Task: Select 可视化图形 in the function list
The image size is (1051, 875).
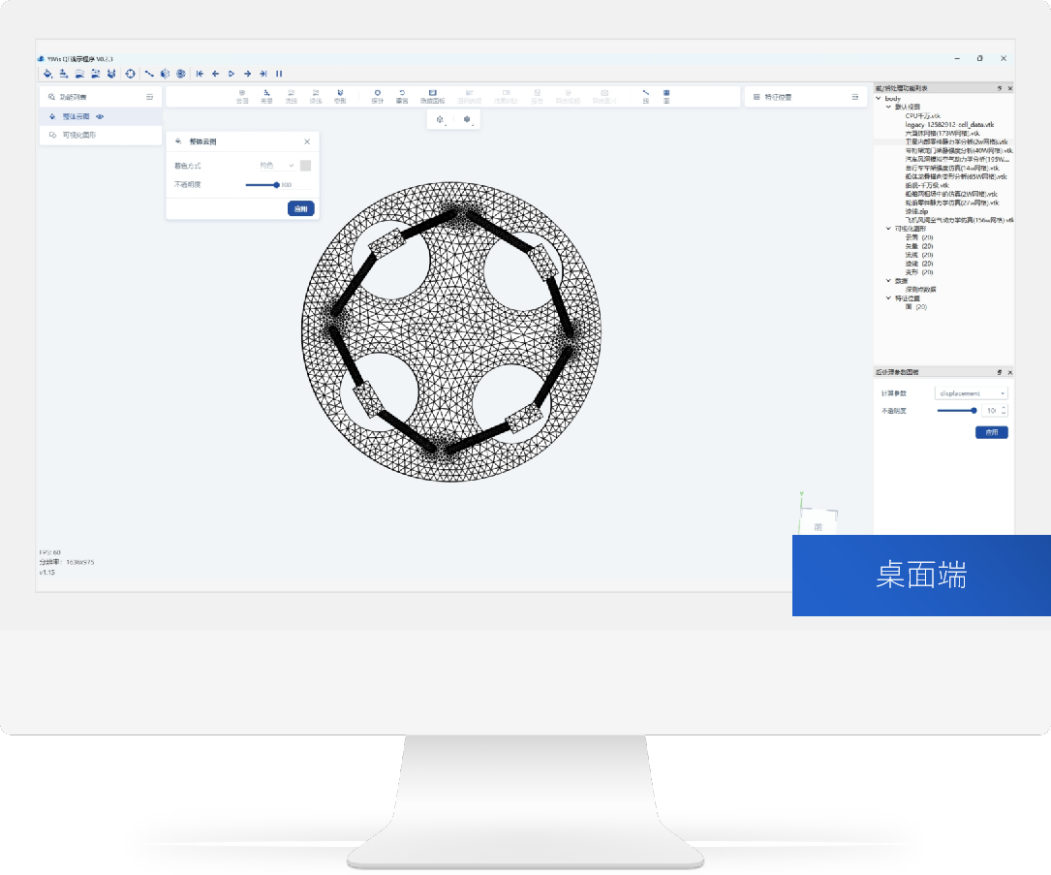Action: (x=78, y=136)
